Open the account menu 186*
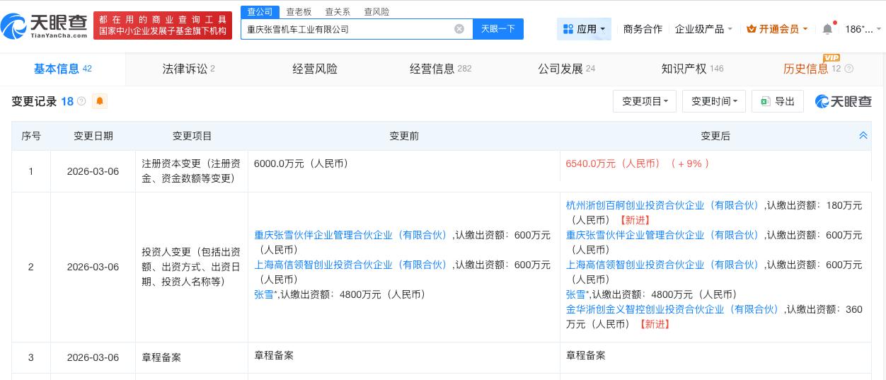 [863, 29]
